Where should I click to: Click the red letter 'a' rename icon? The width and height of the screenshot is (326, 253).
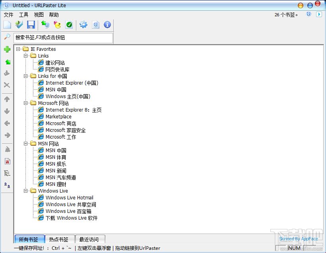(x=7, y=161)
